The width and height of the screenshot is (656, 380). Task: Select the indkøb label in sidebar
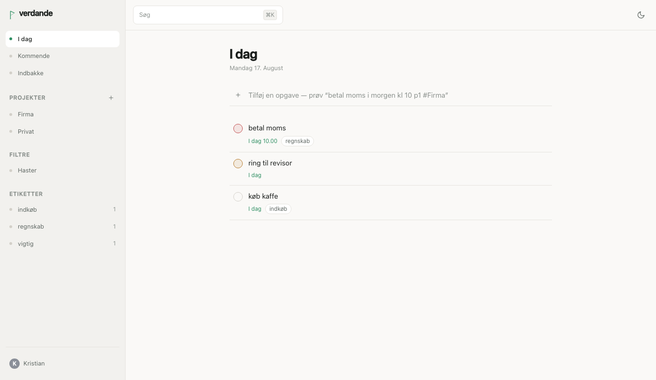coord(62,209)
